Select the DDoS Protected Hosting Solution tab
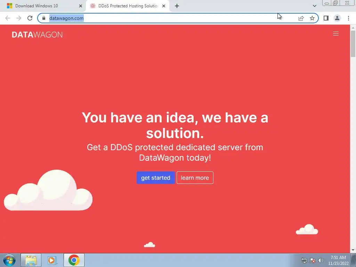356x267 pixels. pos(128,6)
